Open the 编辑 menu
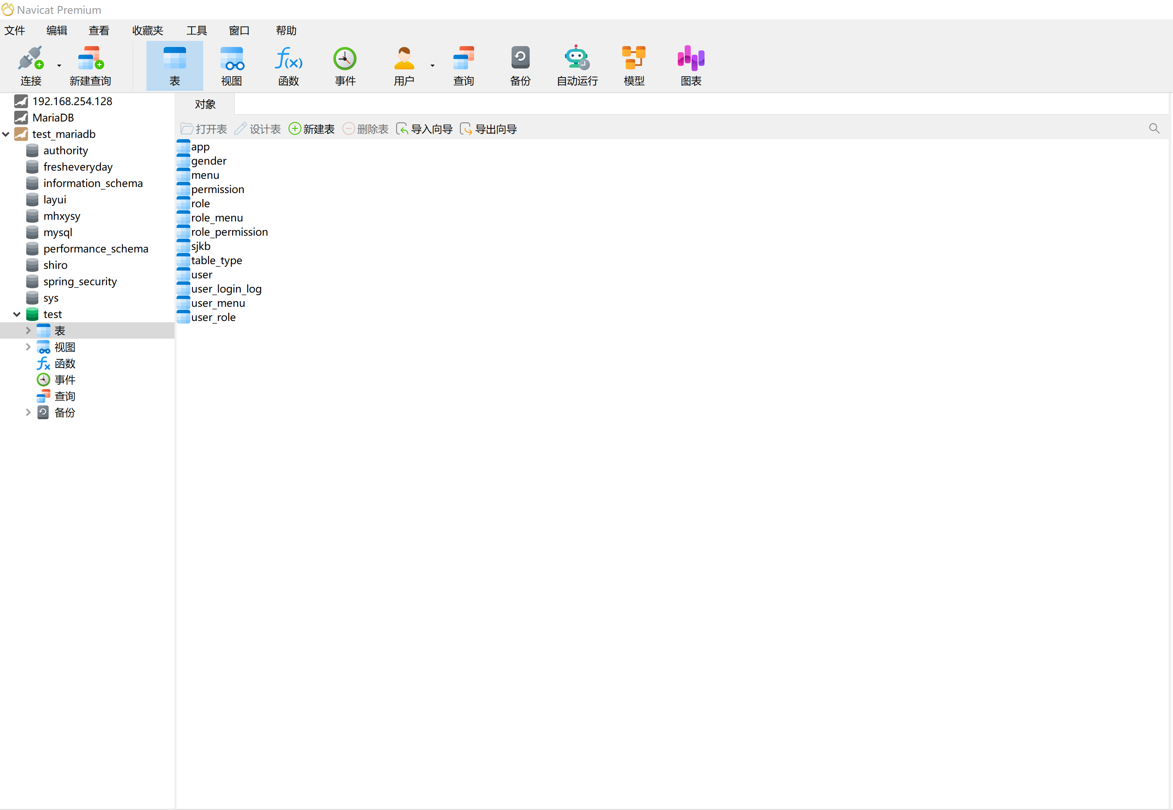Screen dimensions: 1173x810 [57, 31]
